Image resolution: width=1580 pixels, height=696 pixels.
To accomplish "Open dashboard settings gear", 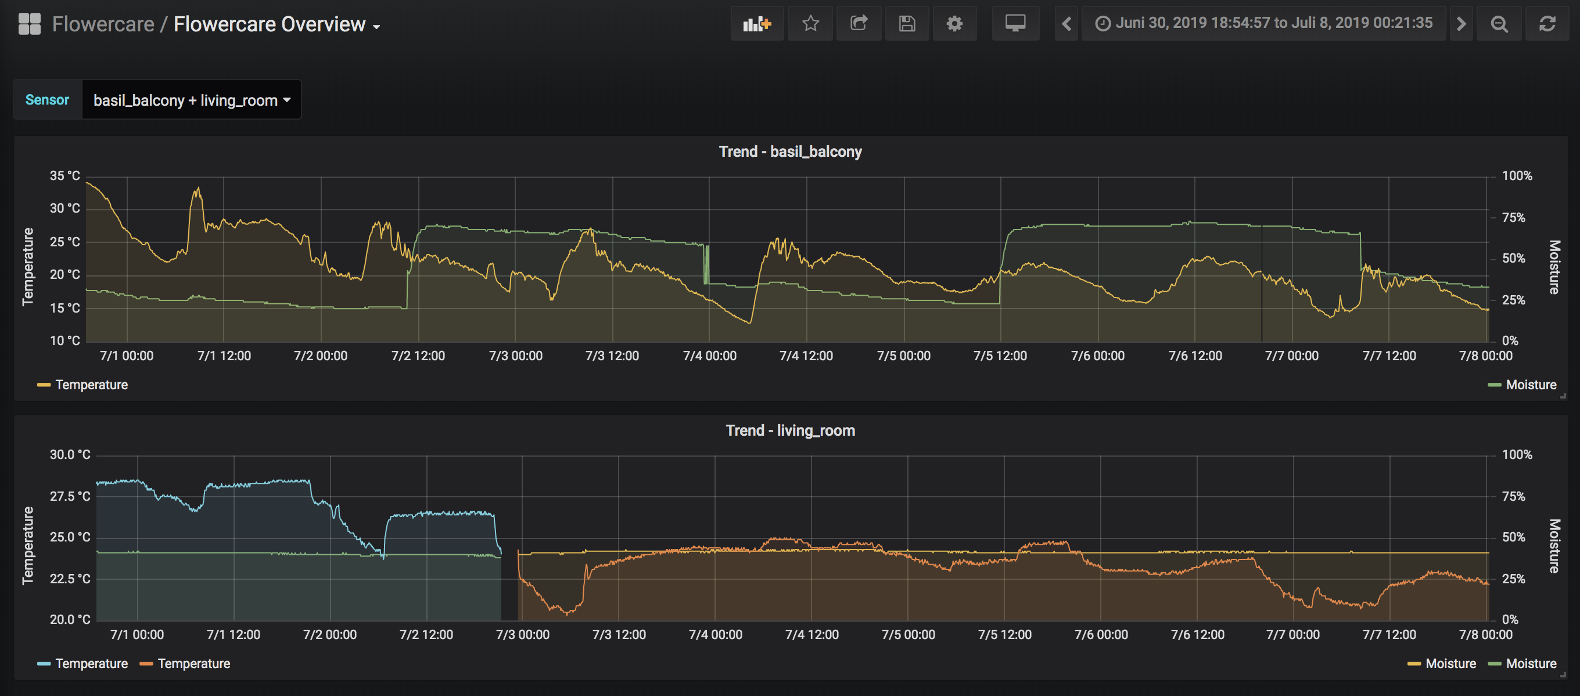I will pyautogui.click(x=954, y=24).
